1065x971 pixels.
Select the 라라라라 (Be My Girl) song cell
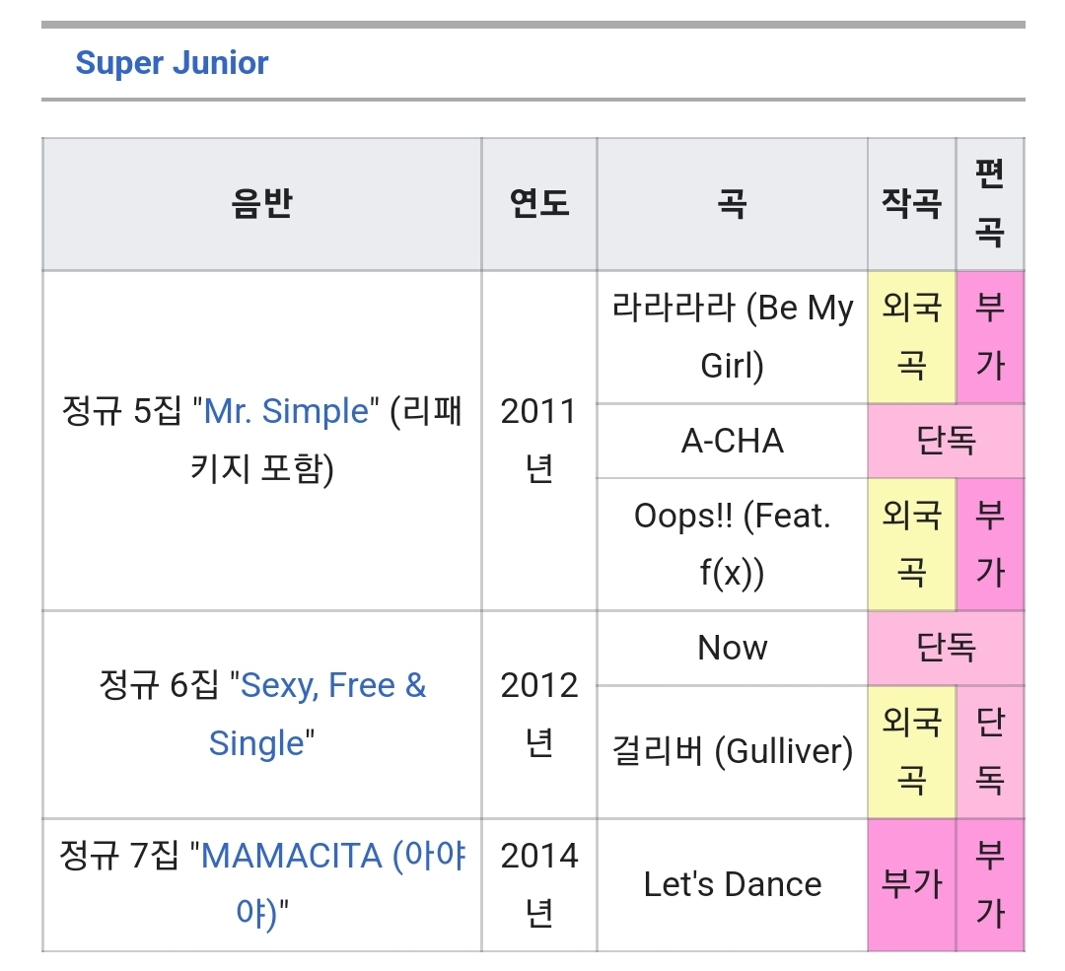[732, 337]
